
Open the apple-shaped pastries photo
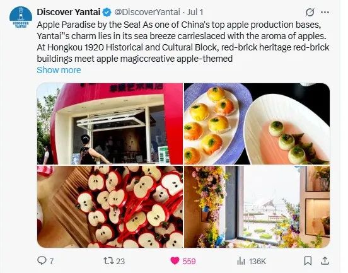coord(257,124)
